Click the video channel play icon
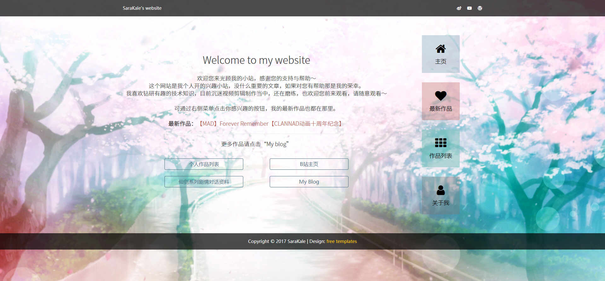Viewport: 605px width, 281px height. pyautogui.click(x=470, y=8)
